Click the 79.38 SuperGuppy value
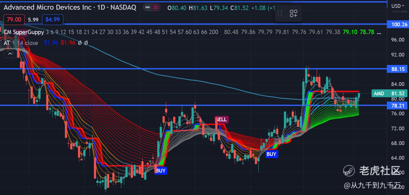 pyautogui.click(x=333, y=32)
